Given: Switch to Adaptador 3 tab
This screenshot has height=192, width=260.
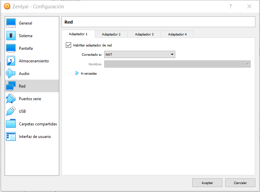Looking at the screenshot, I should (x=144, y=34).
